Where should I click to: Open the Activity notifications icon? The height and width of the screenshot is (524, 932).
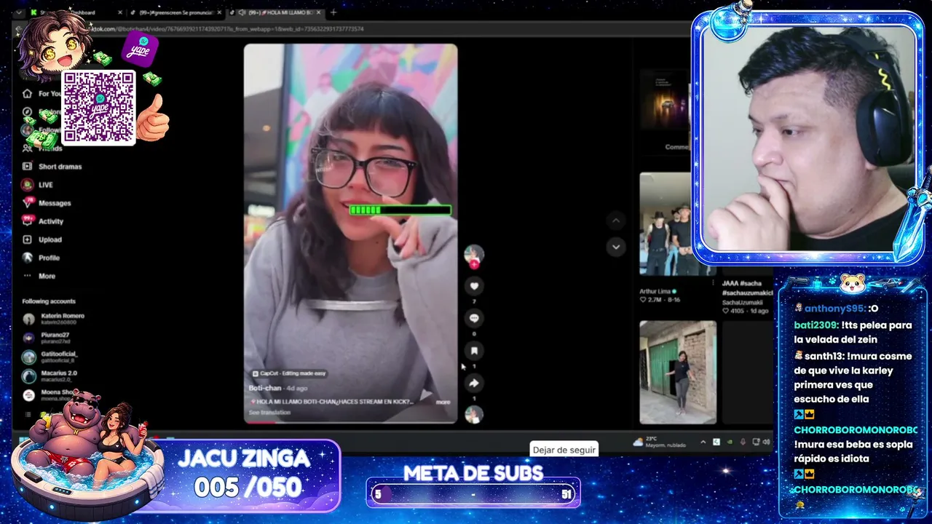tap(28, 221)
